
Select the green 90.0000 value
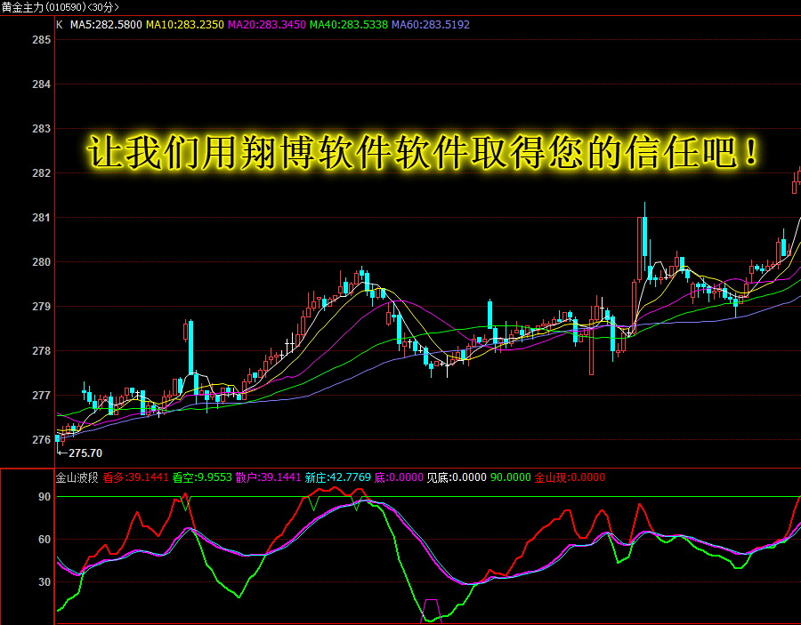pyautogui.click(x=510, y=477)
